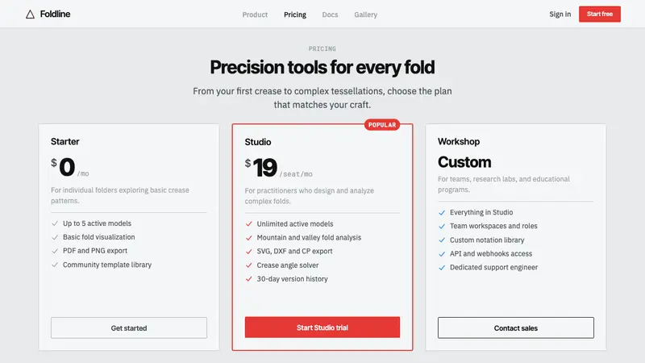Click Contact sales on Workshop plan
645x363 pixels.
[x=516, y=328]
